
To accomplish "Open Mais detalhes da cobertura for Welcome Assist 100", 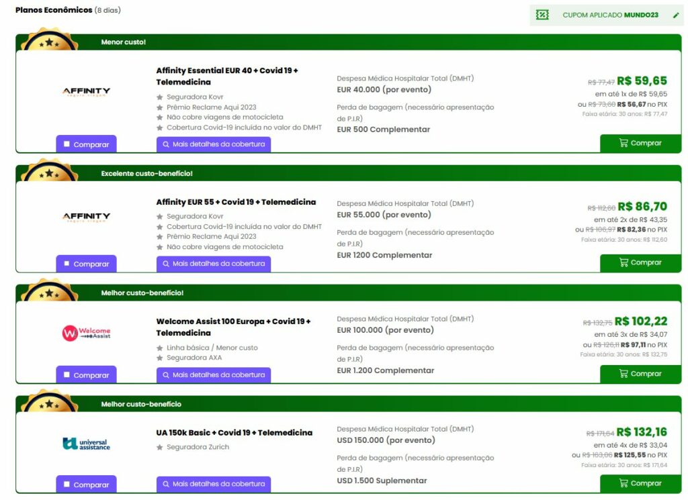I will click(x=214, y=375).
